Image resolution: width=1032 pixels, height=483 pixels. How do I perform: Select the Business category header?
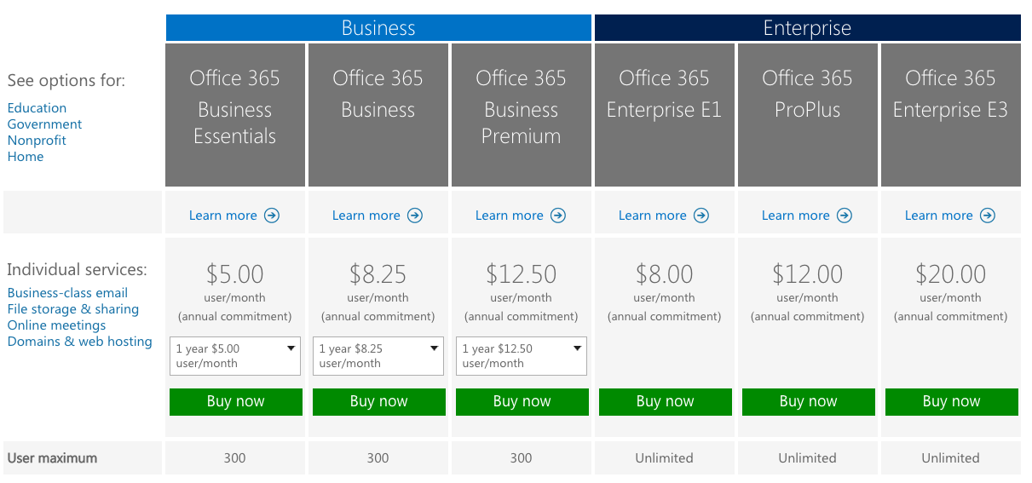click(378, 27)
